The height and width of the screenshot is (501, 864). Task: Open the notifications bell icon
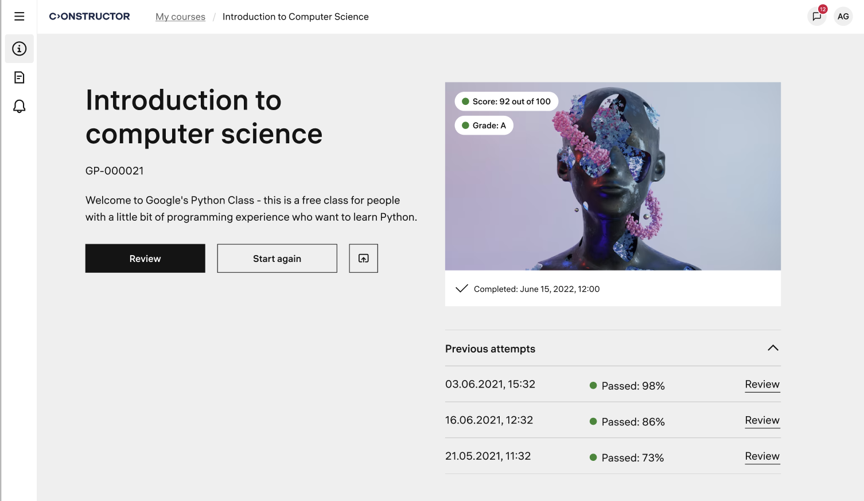20,106
